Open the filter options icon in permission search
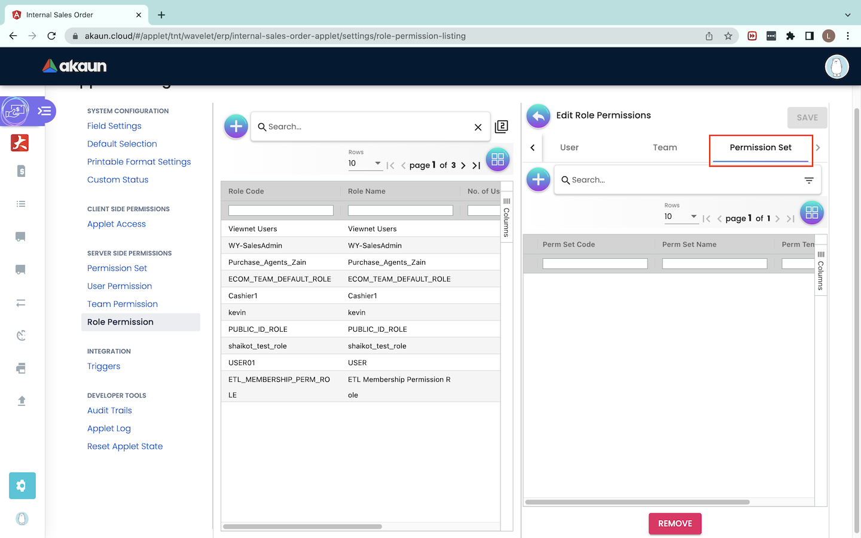Screen dimensions: 861x538 point(809,180)
